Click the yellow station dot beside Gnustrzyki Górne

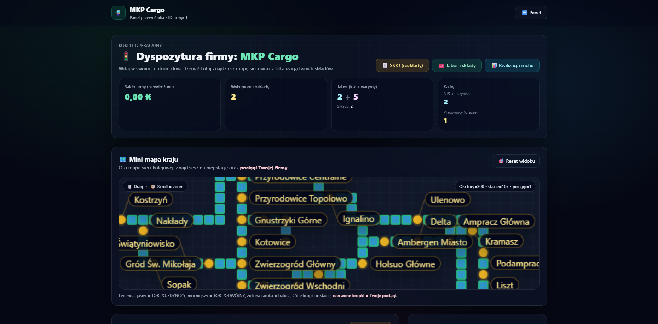coord(242,220)
